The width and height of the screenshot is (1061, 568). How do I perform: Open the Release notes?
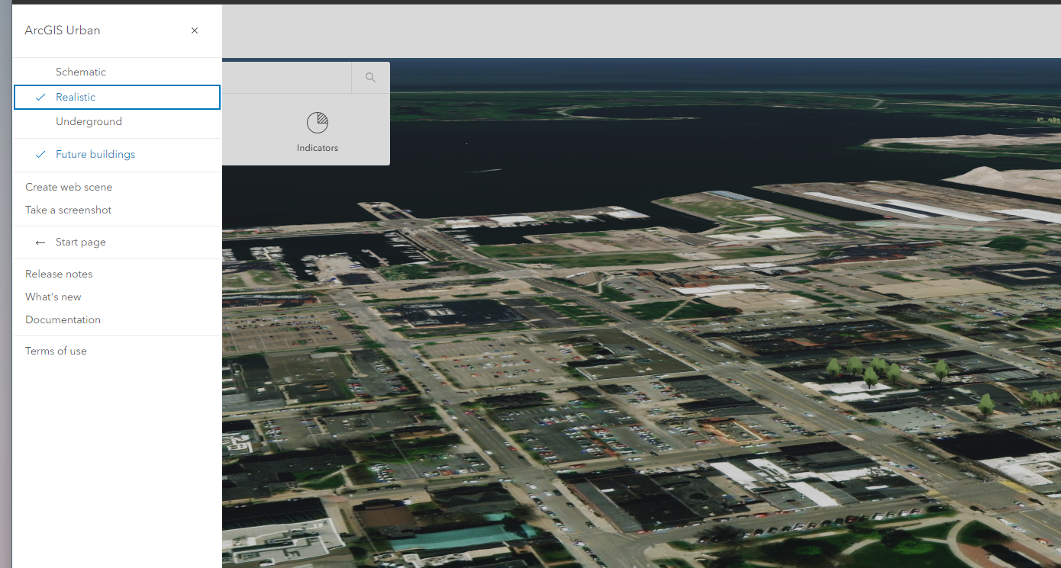coord(58,273)
